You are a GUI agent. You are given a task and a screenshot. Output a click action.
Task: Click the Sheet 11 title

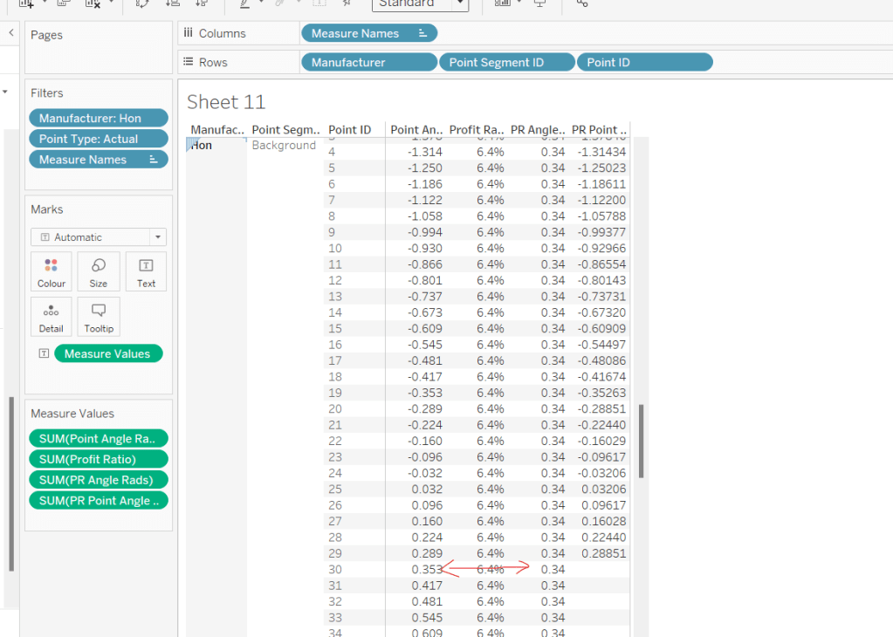(x=226, y=102)
